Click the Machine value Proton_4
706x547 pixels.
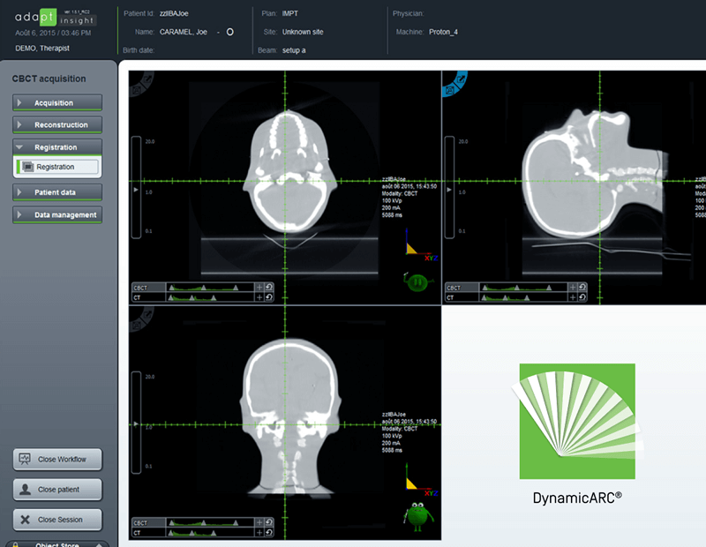pyautogui.click(x=443, y=32)
